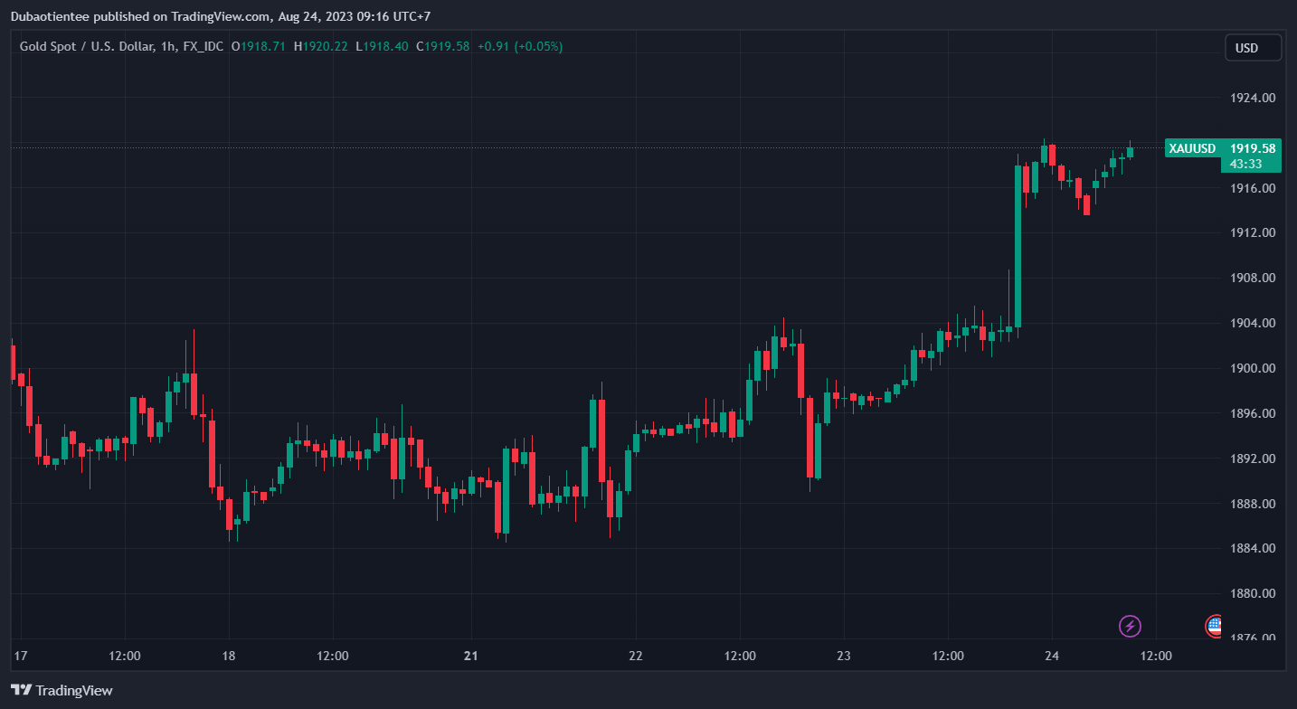Viewport: 1297px width, 709px height.
Task: Click the +0.91 (+0.05%) change value
Action: [x=519, y=46]
